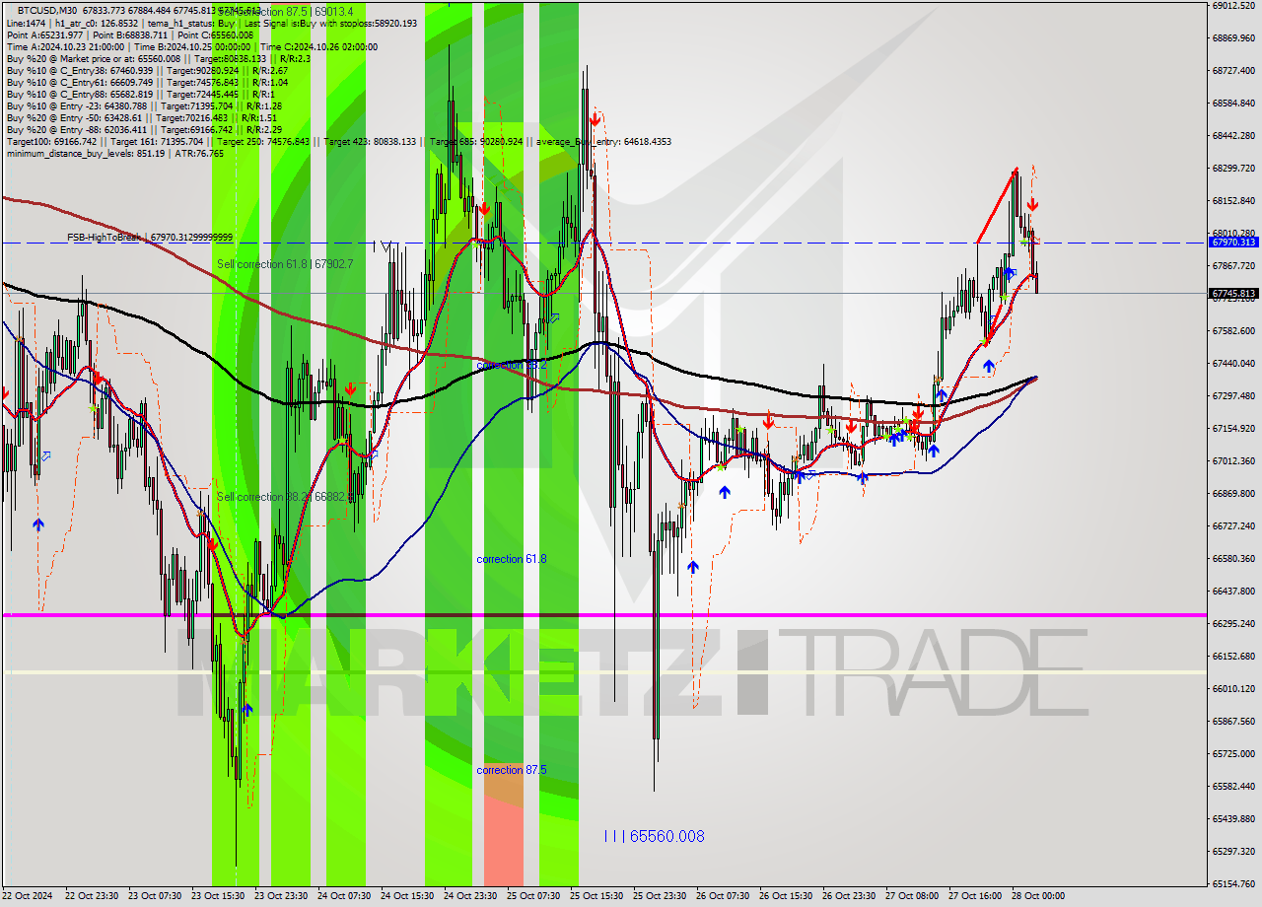Click the '27 Oct 08:00' time axis label
The height and width of the screenshot is (907, 1262).
(x=912, y=896)
